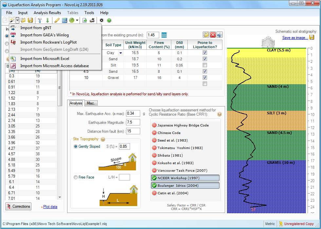Click the groundwater level wave icon
Screen dimensions: 321x229
[x=164, y=35]
